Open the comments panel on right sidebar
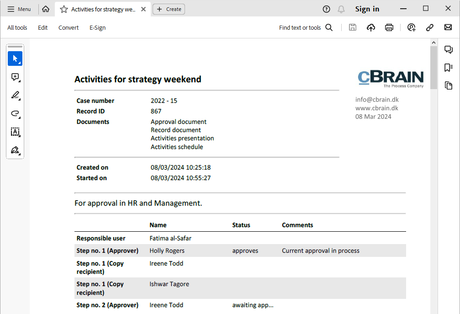 (449, 50)
